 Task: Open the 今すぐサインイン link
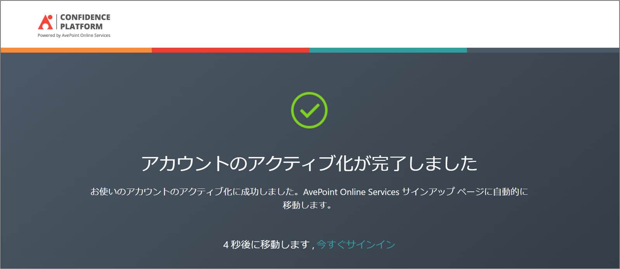tap(356, 245)
